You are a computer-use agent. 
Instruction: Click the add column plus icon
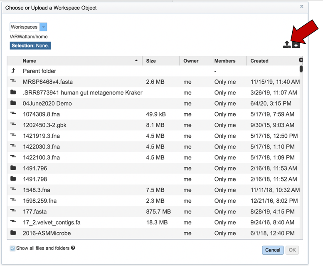(301, 60)
